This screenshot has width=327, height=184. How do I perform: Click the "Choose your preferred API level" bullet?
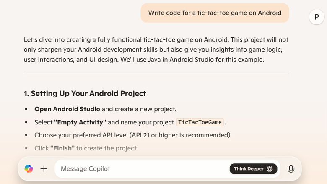tap(133, 135)
